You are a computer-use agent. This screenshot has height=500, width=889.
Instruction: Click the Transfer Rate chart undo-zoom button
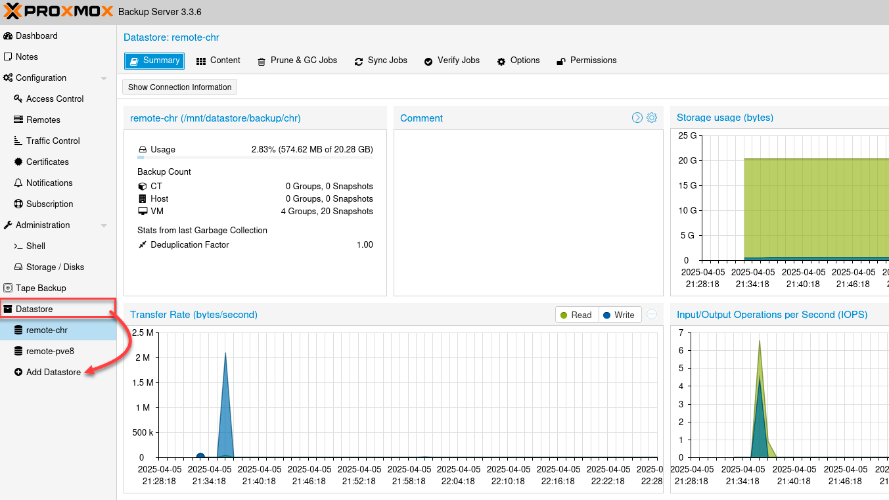[x=652, y=315]
